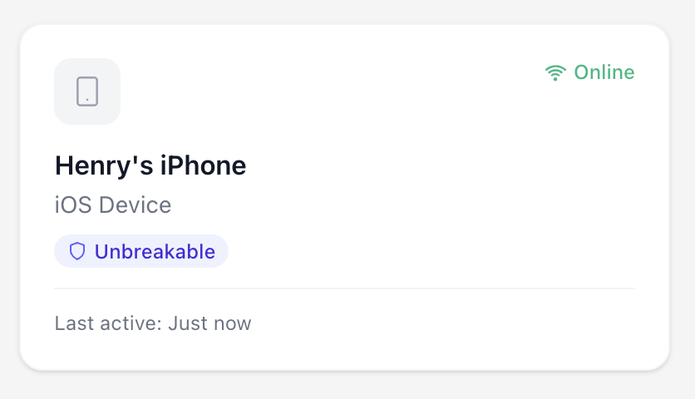Click the words Last active
This screenshot has width=695, height=399.
tap(107, 323)
